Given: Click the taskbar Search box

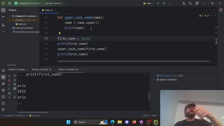Looking at the screenshot, I should click(90, 122).
